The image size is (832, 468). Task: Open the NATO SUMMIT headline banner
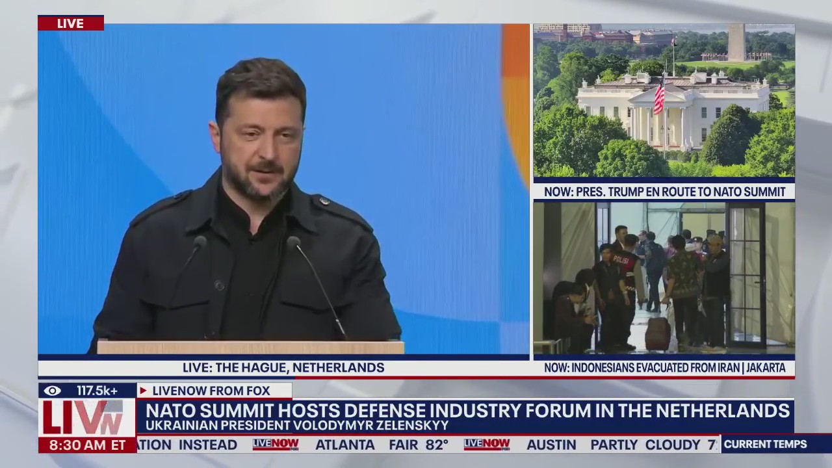click(467, 411)
